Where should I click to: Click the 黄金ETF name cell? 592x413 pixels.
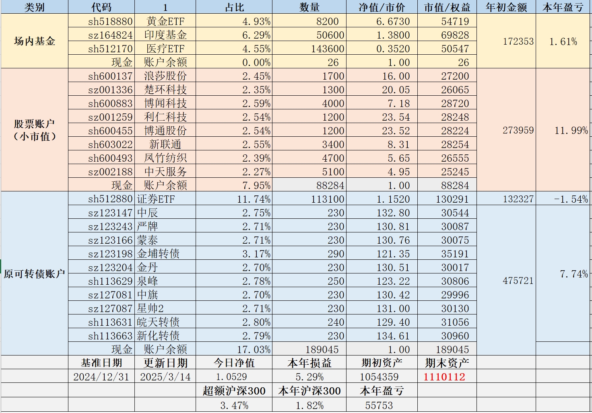pyautogui.click(x=165, y=21)
